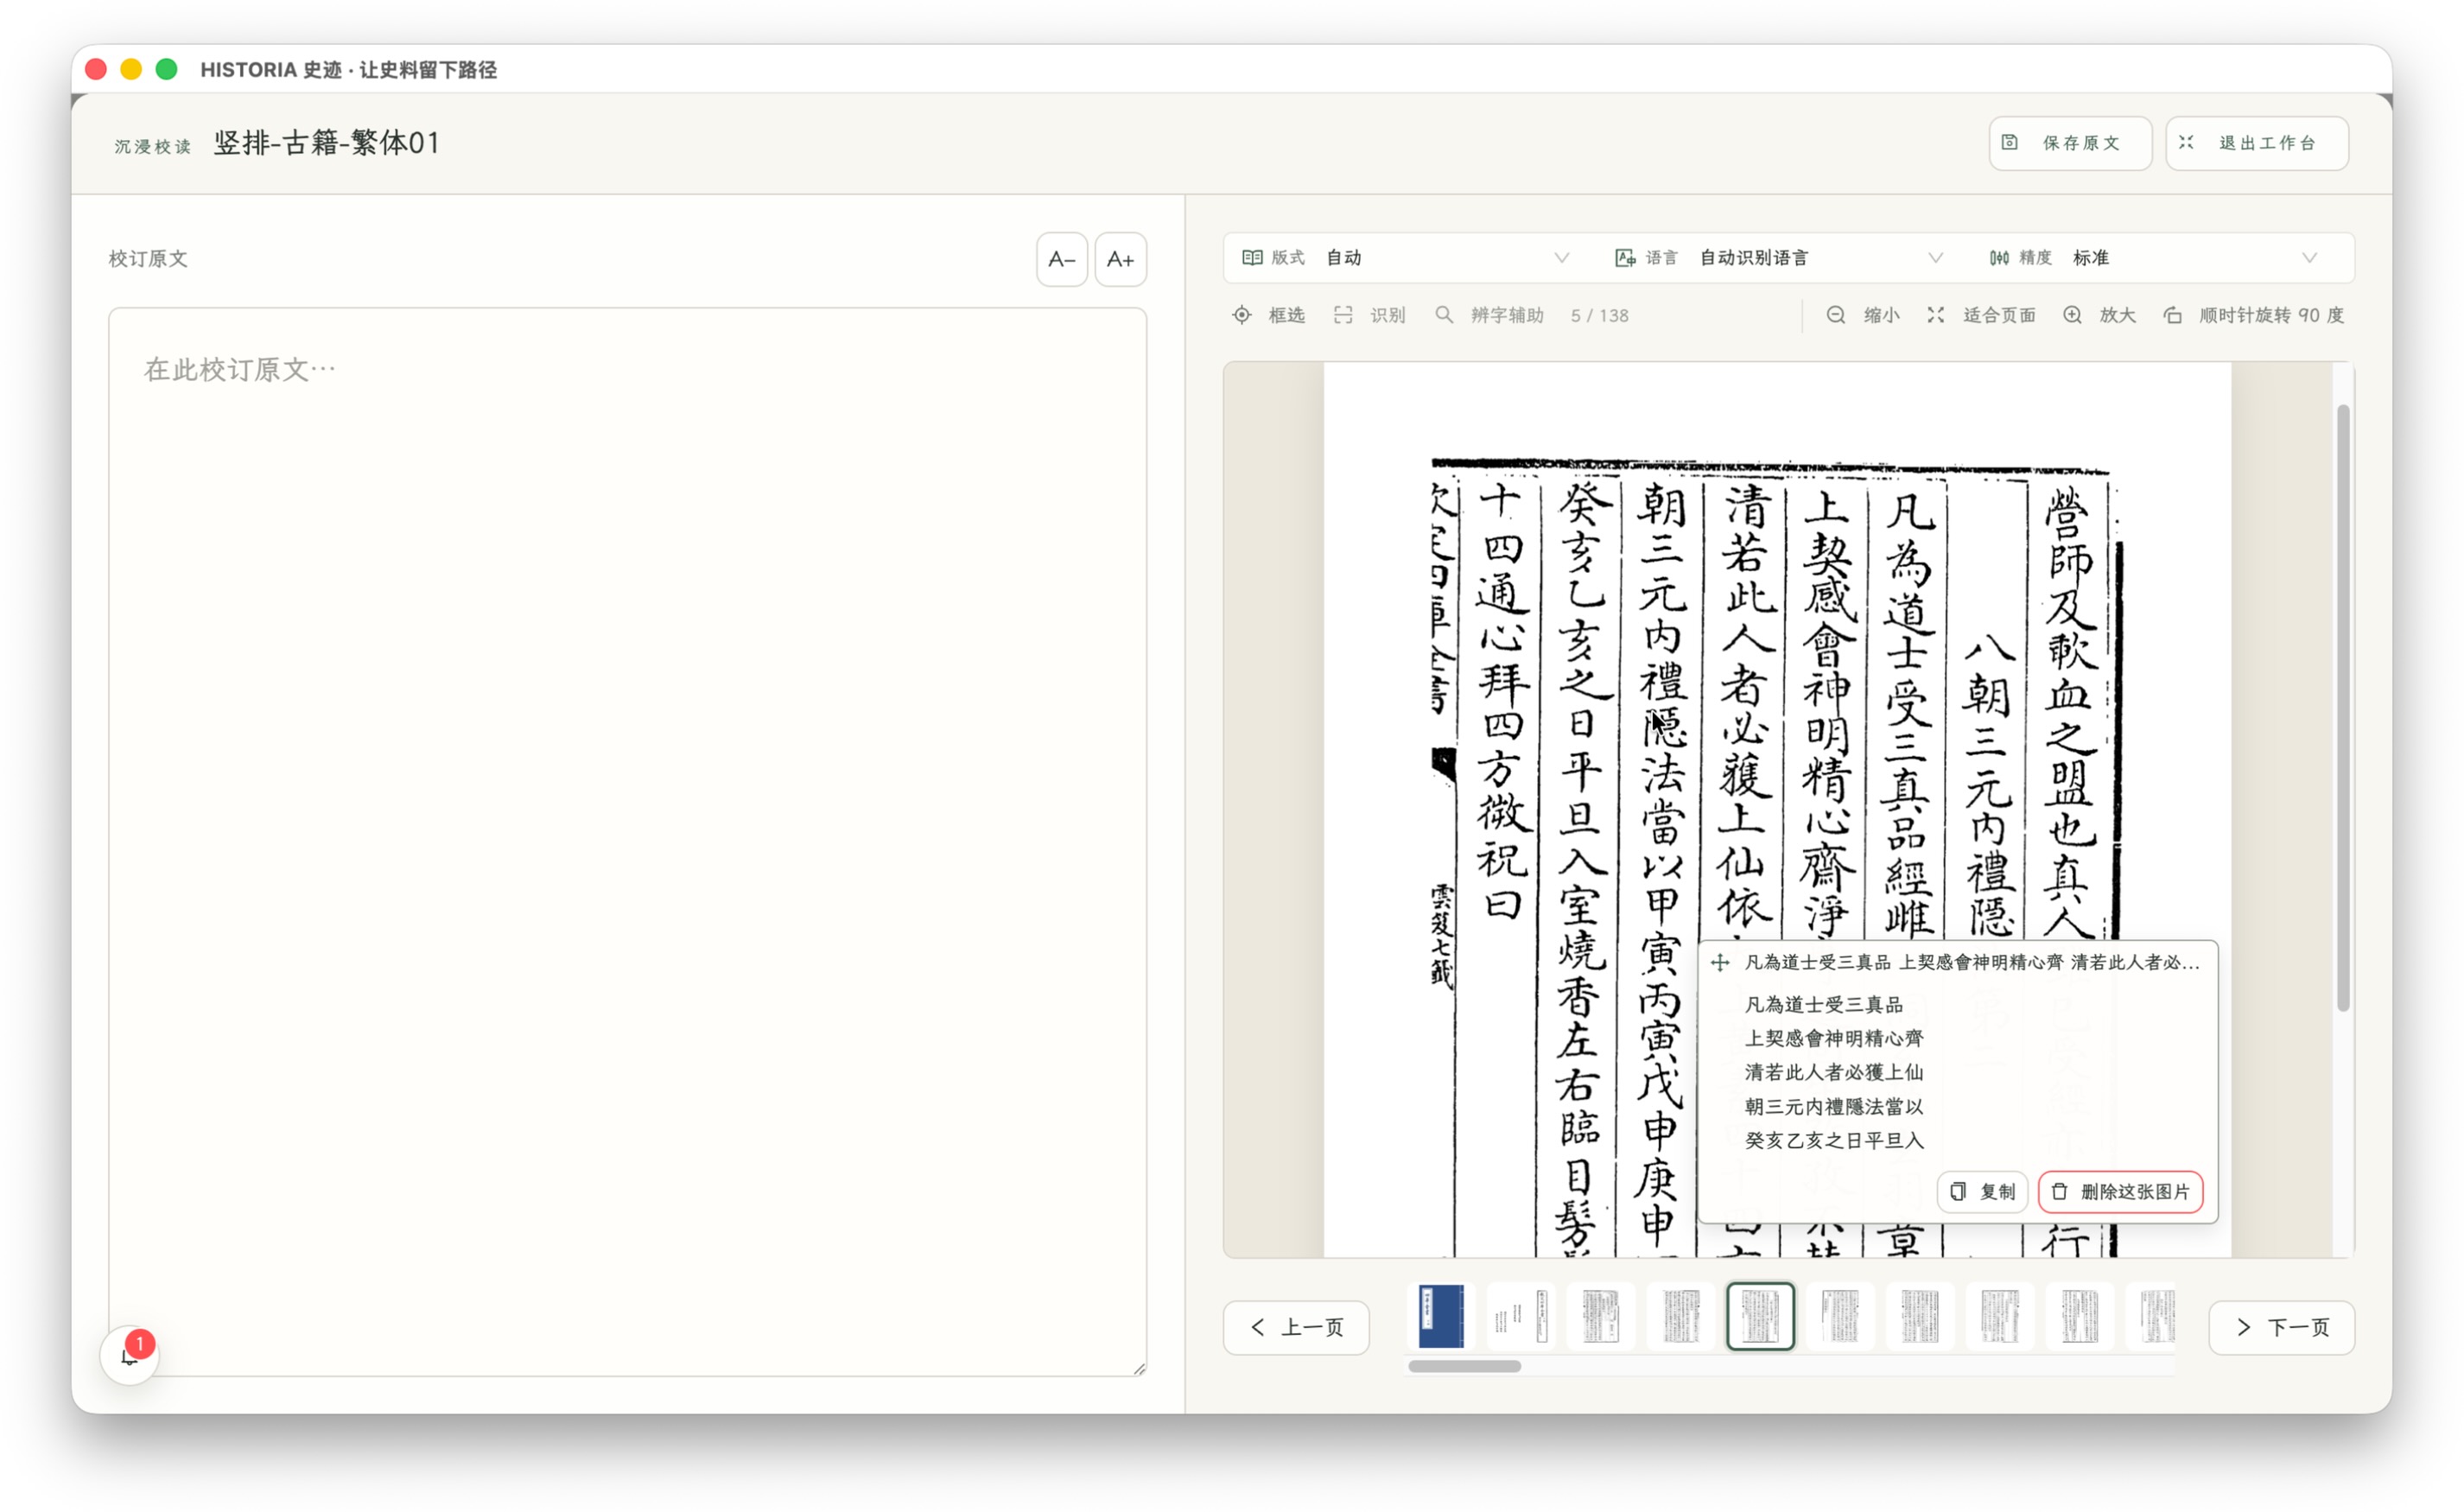
Task: Go to next page 下一页
Action: click(2281, 1327)
